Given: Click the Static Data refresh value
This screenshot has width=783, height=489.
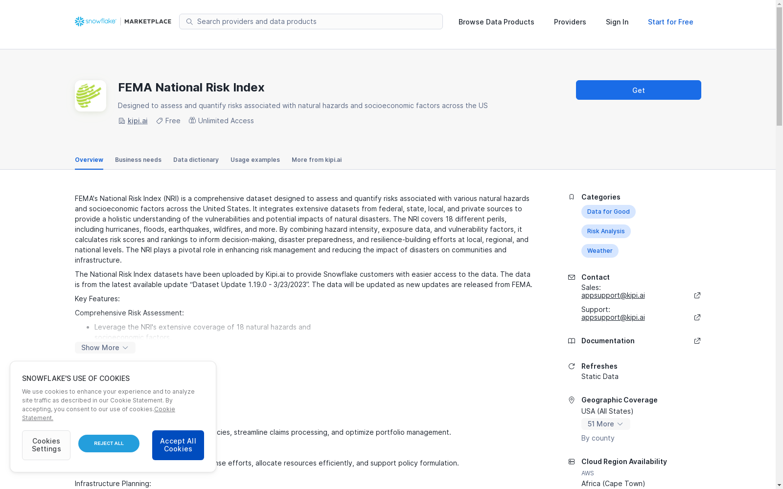Looking at the screenshot, I should point(600,377).
